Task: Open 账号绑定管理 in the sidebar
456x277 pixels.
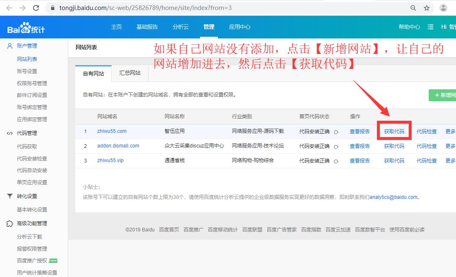Action: click(32, 107)
